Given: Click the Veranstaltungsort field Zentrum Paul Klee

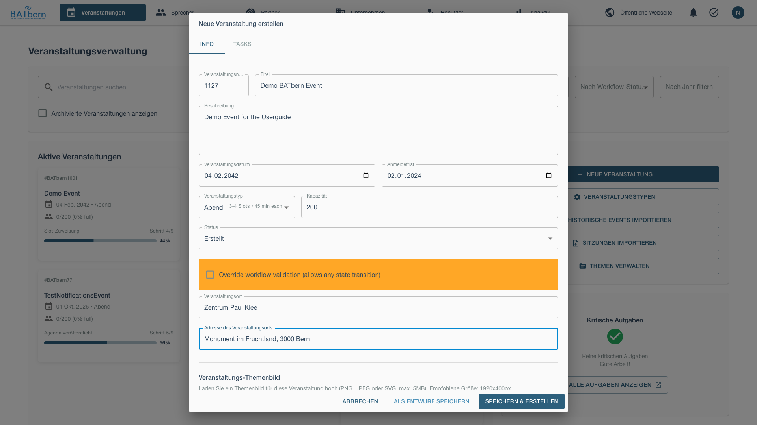Looking at the screenshot, I should pyautogui.click(x=378, y=307).
